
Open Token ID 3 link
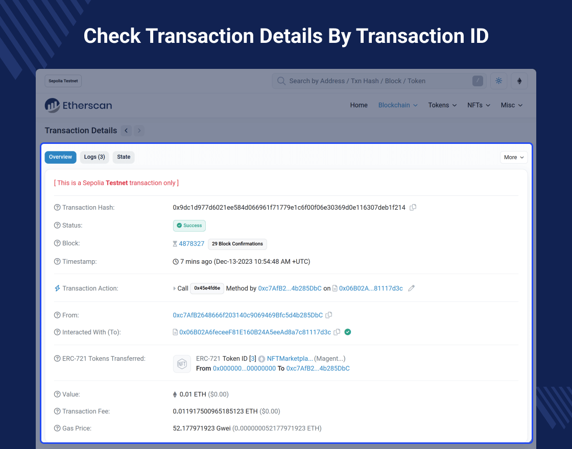point(252,359)
